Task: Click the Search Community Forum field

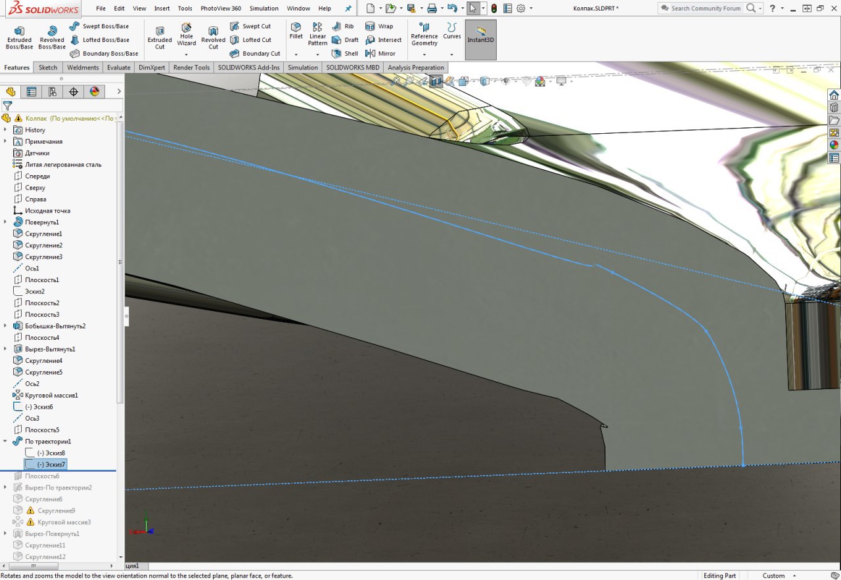Action: [x=706, y=9]
